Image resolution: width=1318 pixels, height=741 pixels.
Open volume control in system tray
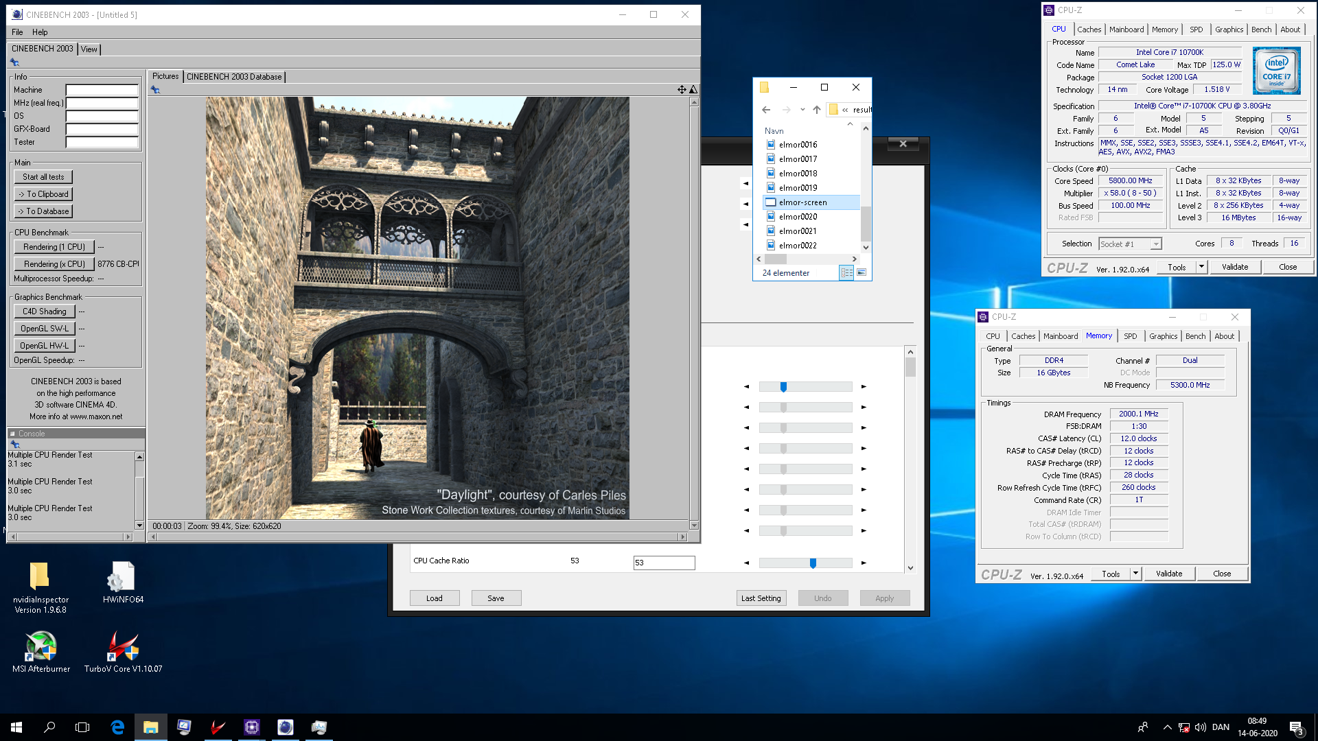tap(1201, 727)
